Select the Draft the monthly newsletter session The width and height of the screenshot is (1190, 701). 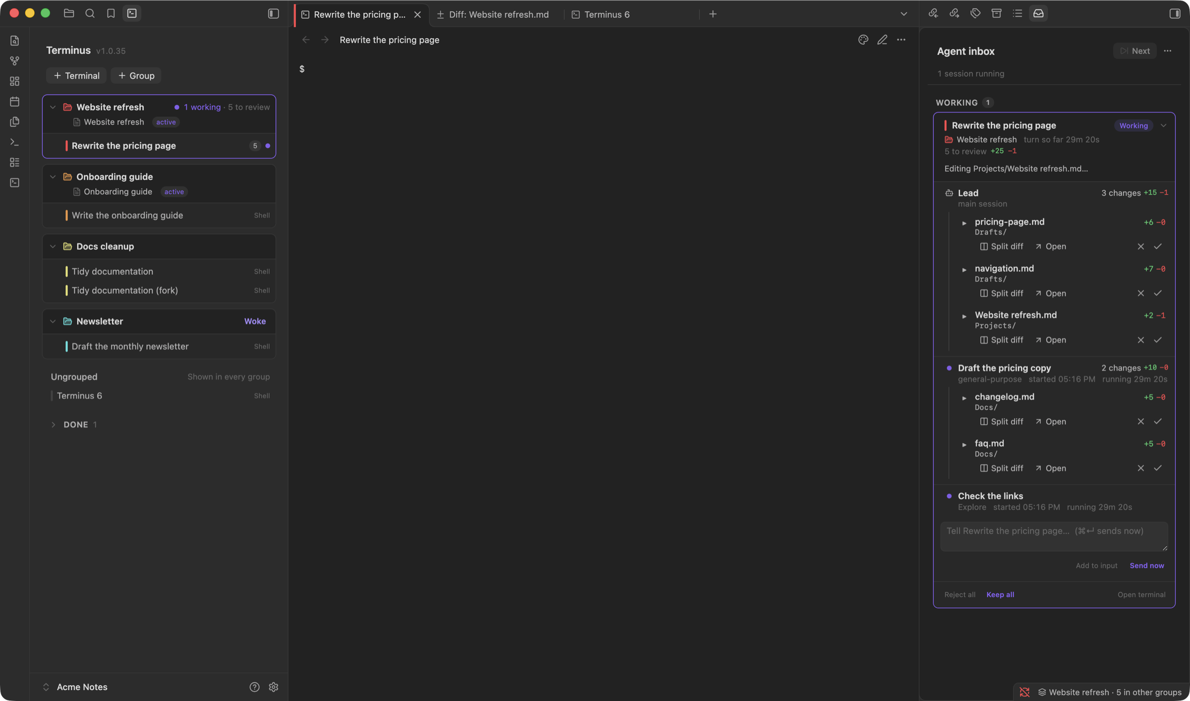159,347
